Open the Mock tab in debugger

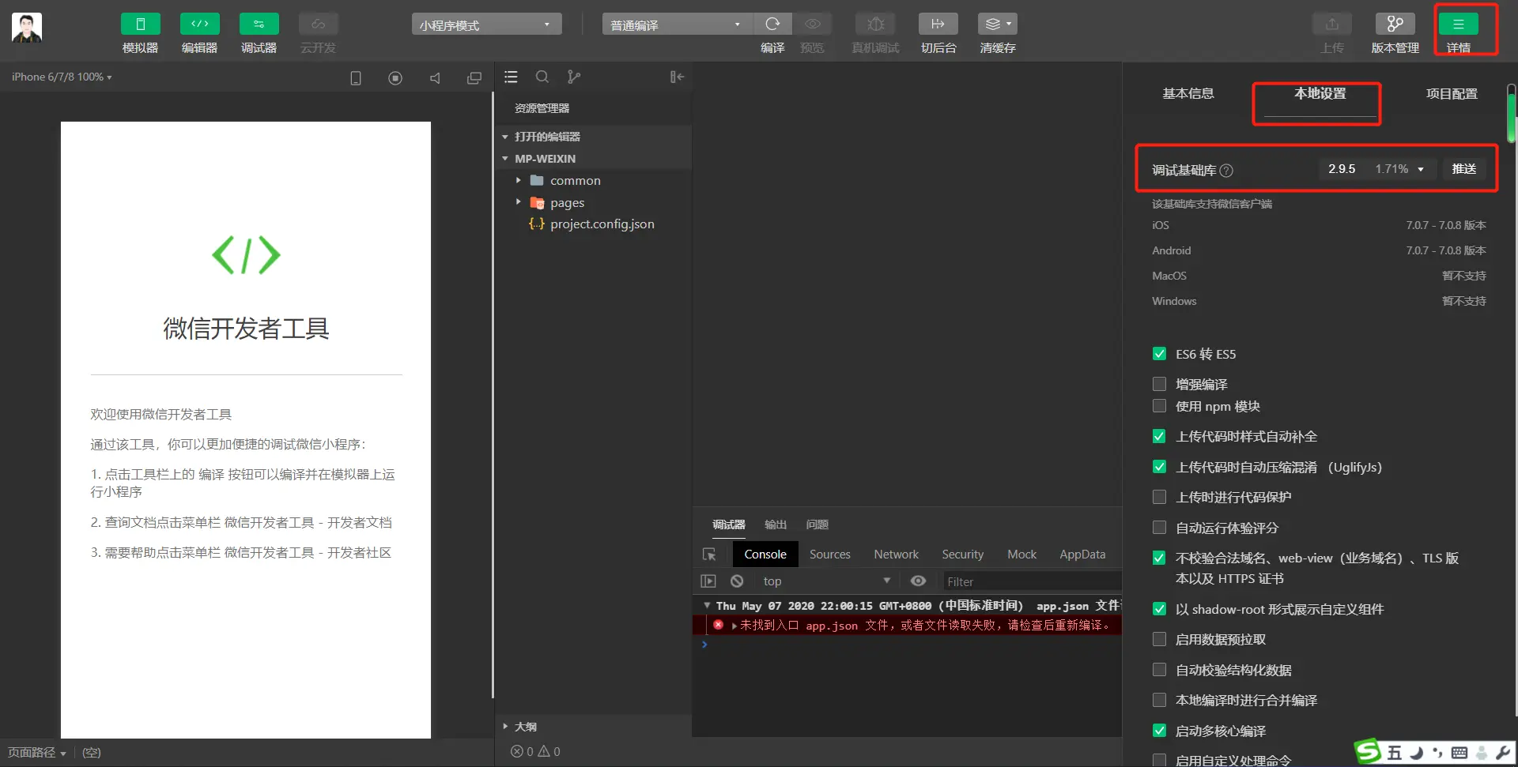(x=1021, y=555)
